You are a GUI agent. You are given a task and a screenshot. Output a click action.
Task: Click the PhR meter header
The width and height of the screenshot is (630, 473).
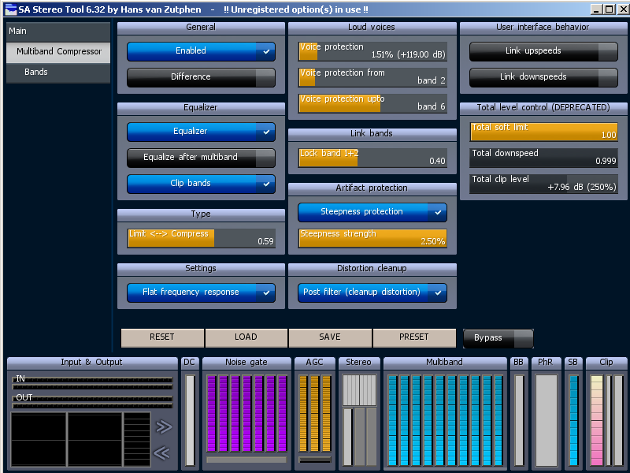coord(546,363)
